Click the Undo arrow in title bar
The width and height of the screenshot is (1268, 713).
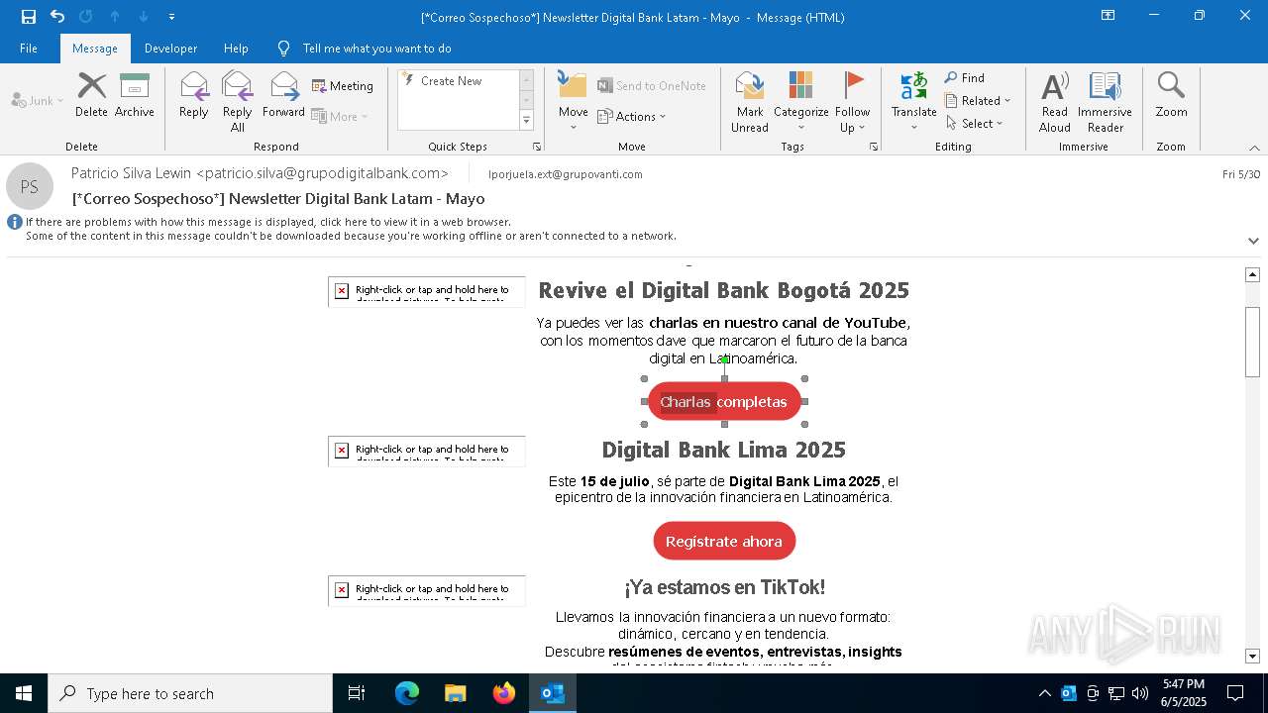tap(57, 16)
